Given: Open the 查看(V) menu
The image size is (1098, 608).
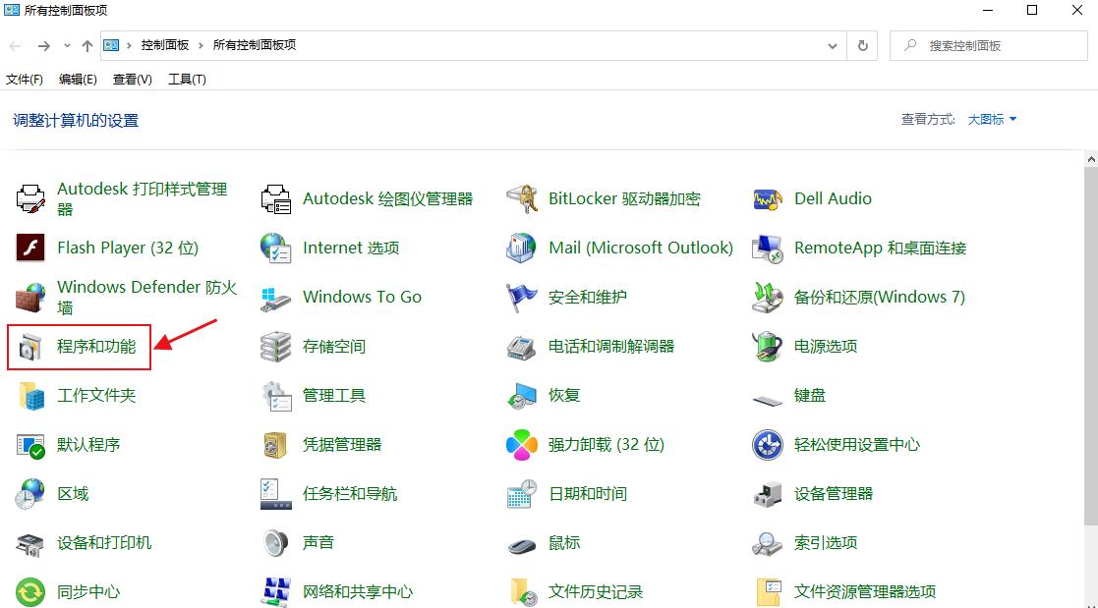Looking at the screenshot, I should pos(131,80).
